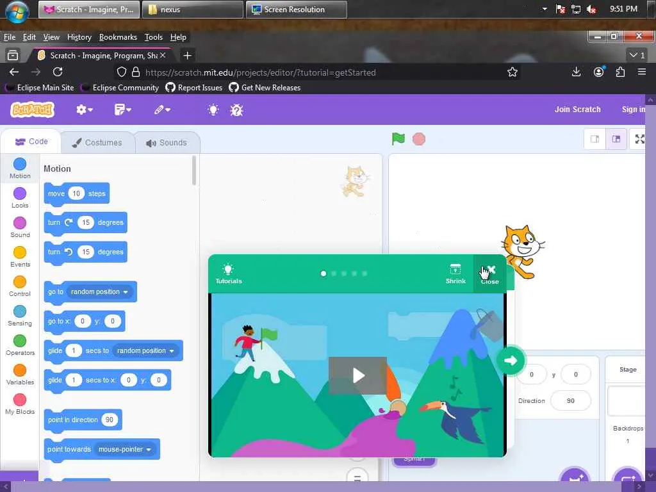
Task: Click the fourth tutorial step dot
Action: [354, 274]
